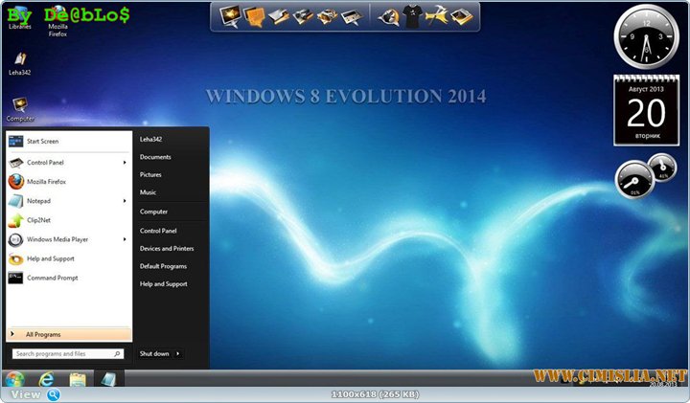Click the Search programs and files box
690x403 pixels.
click(x=65, y=353)
